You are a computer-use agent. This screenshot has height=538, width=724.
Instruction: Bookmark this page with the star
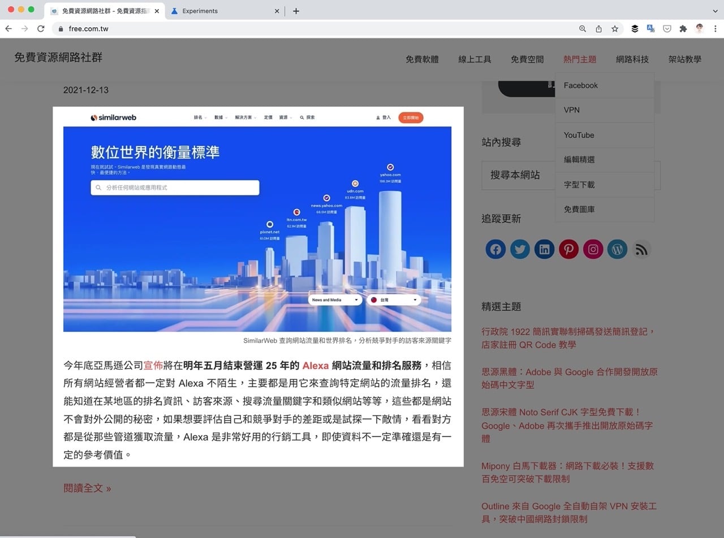point(615,28)
